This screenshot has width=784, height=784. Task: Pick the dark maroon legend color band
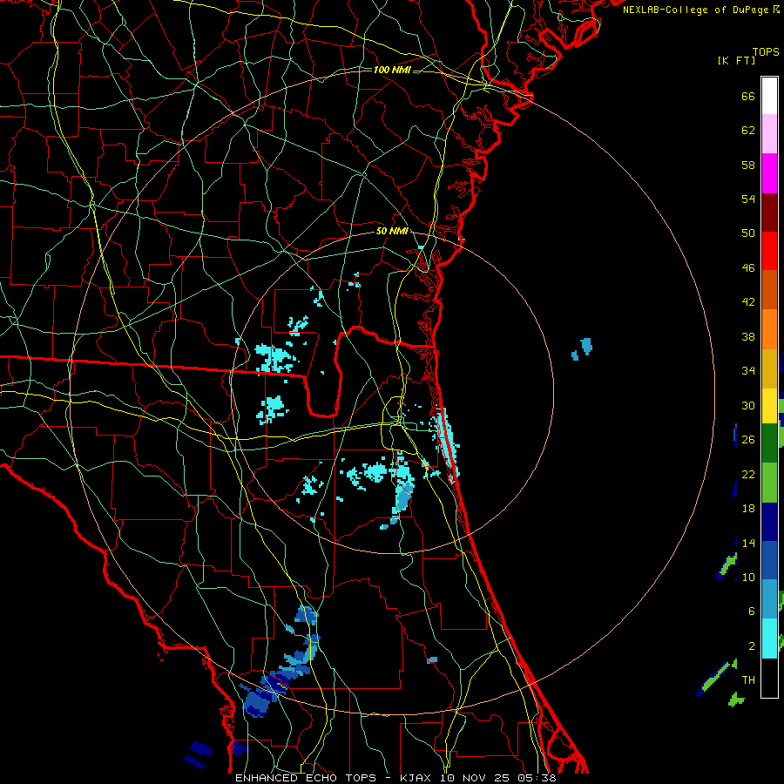769,213
